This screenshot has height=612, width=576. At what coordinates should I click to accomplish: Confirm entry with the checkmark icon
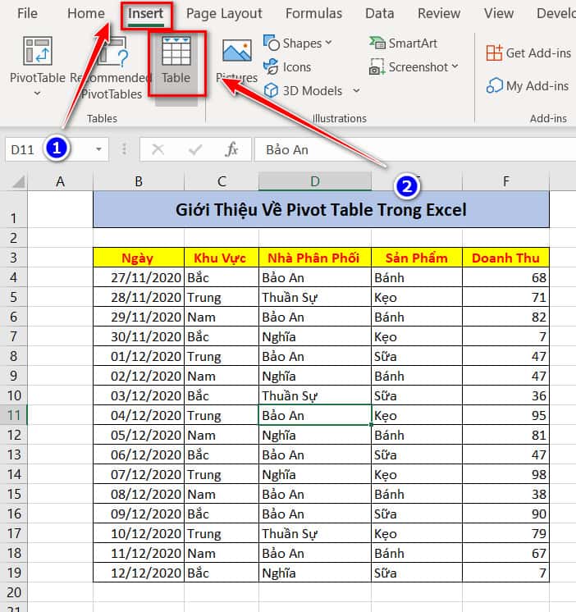tap(194, 149)
